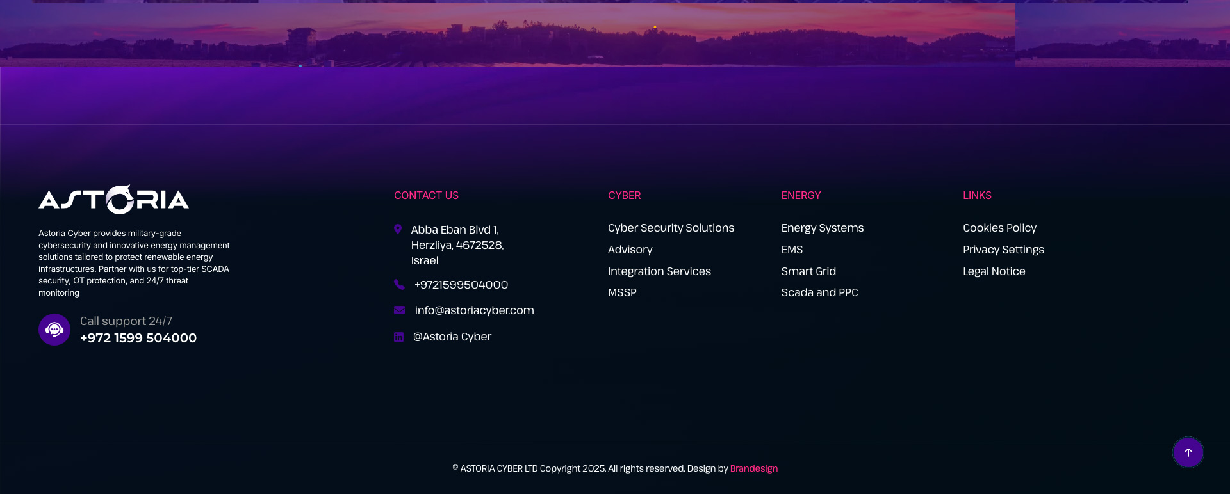The height and width of the screenshot is (494, 1230).
Task: Click the email envelope icon
Action: coord(399,310)
